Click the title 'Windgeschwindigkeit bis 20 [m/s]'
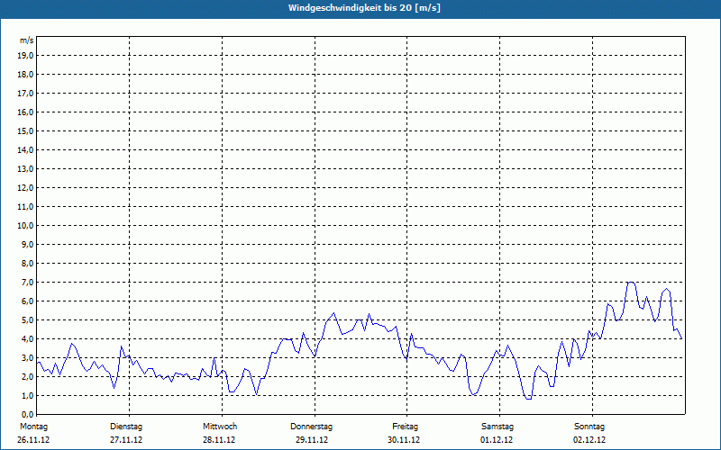 (x=364, y=8)
